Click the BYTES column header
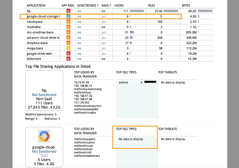The image size is (239, 168). pyautogui.click(x=186, y=5)
